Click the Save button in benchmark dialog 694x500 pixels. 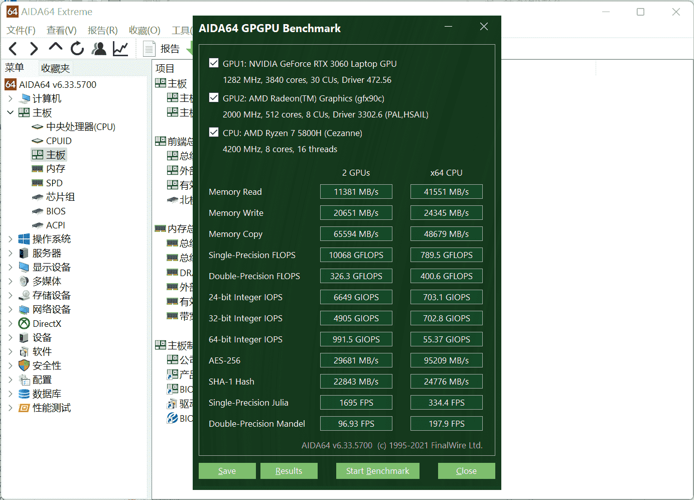coord(227,471)
